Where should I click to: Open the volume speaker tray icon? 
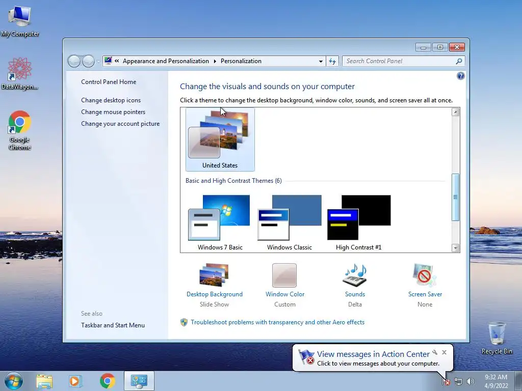click(x=470, y=382)
